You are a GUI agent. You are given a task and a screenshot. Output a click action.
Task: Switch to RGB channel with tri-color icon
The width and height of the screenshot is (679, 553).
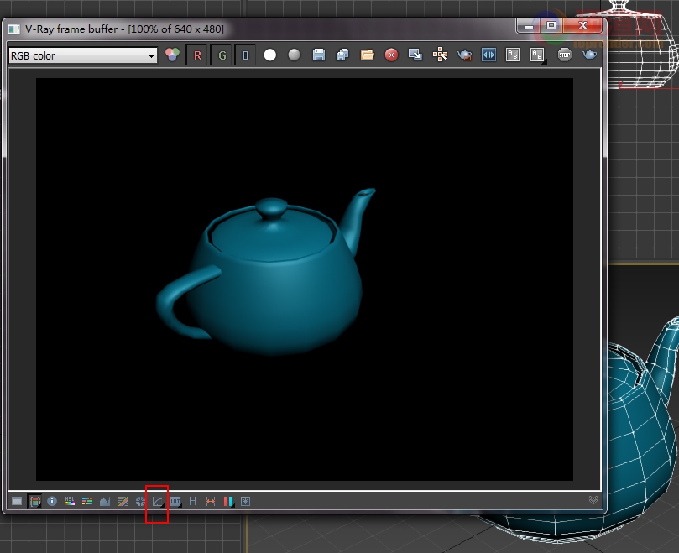[172, 55]
